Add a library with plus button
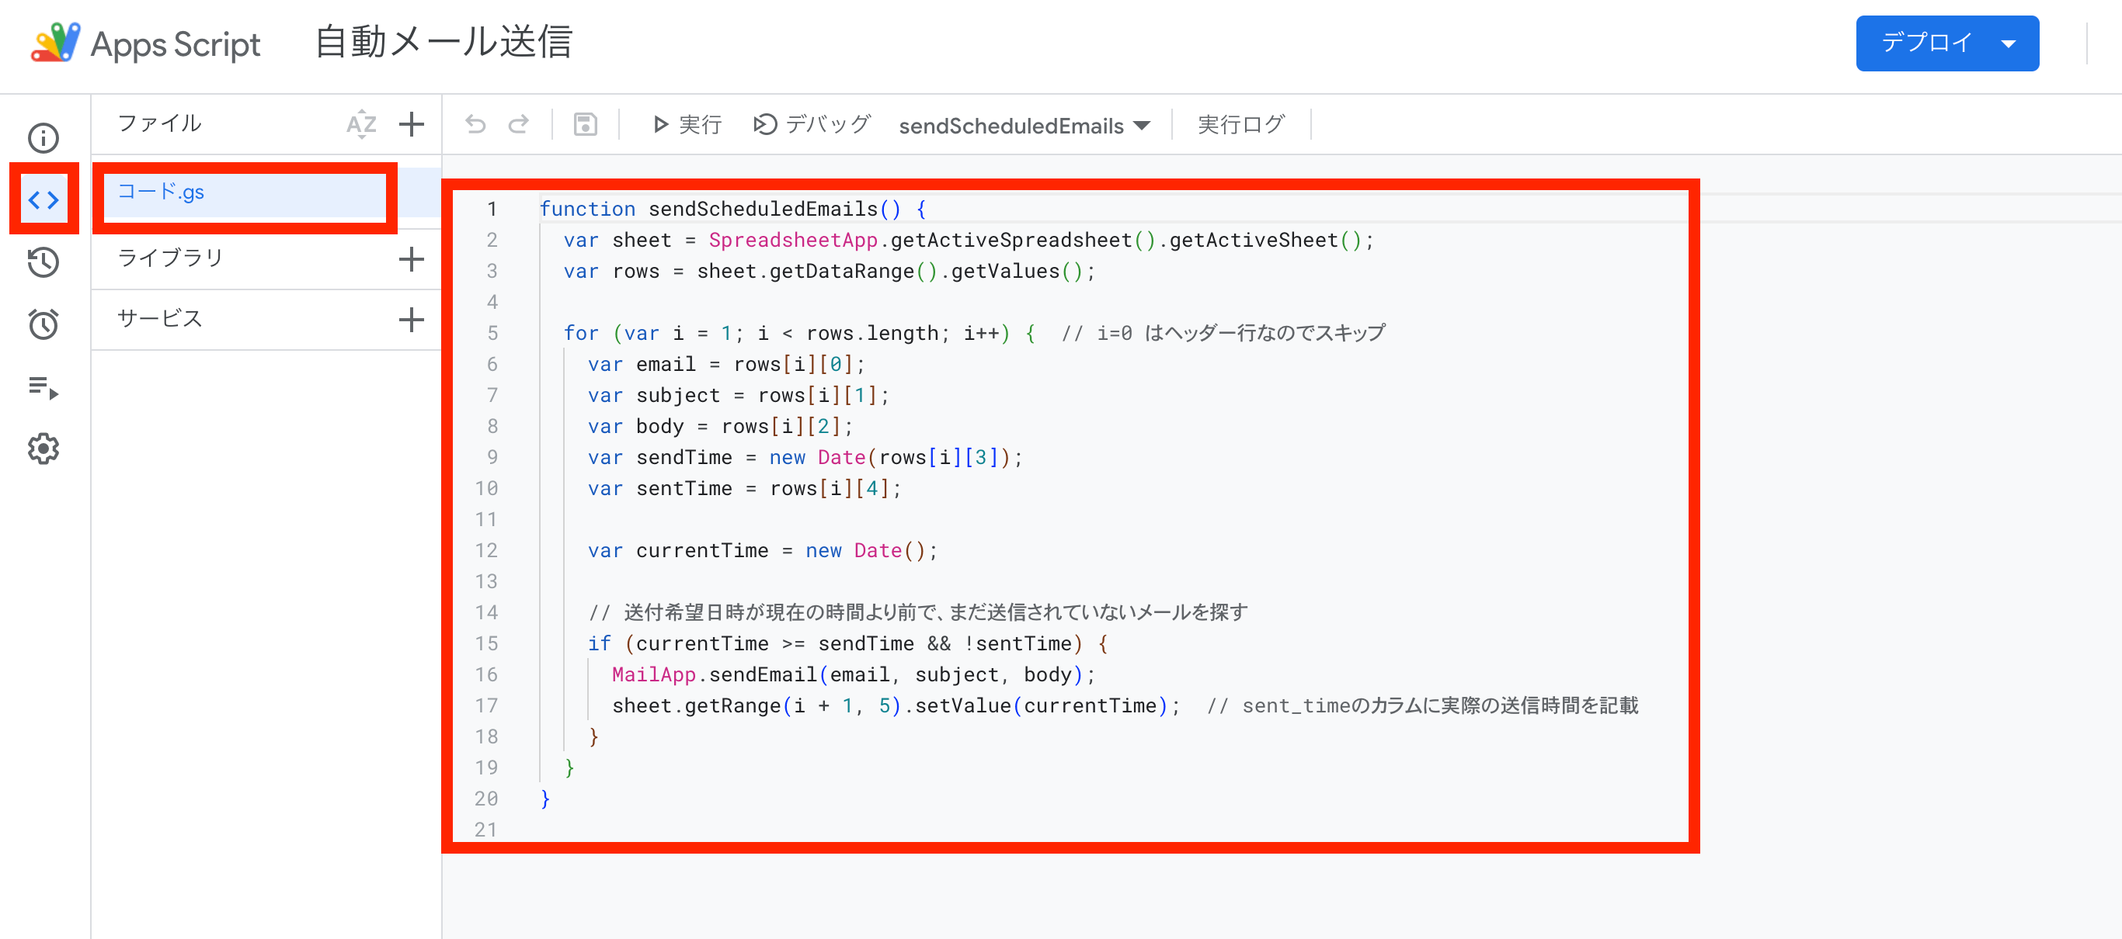The image size is (2122, 939). [411, 259]
